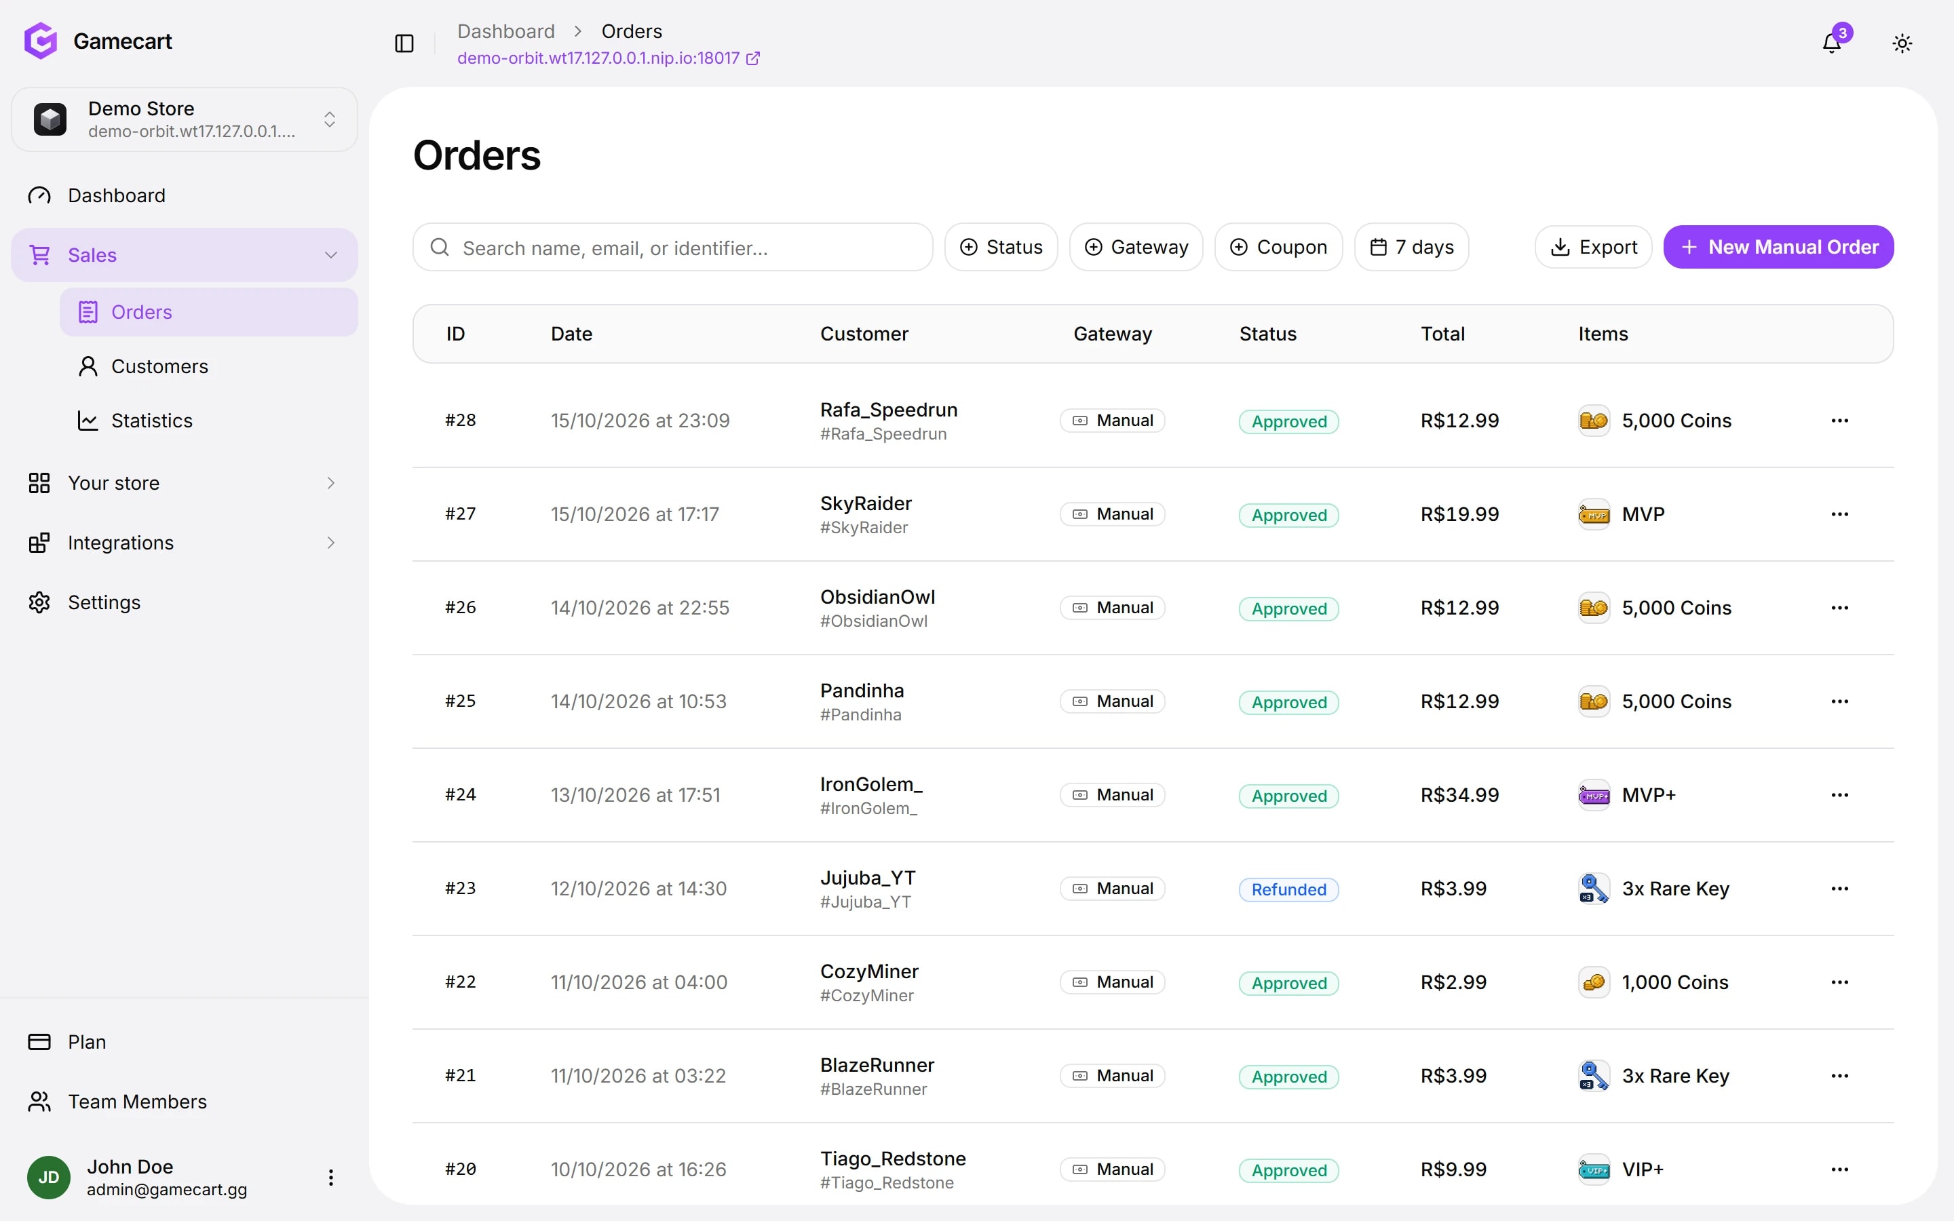This screenshot has height=1221, width=1954.
Task: Expand the Your store section
Action: [184, 483]
